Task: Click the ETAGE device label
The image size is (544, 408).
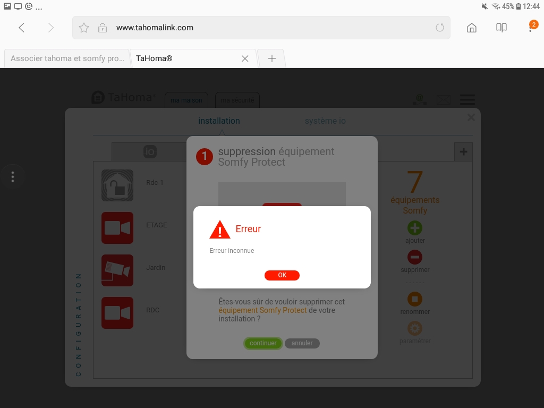Action: click(x=157, y=225)
